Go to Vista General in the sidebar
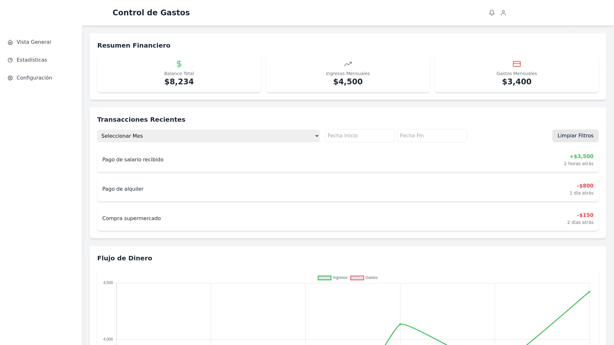 [x=34, y=42]
